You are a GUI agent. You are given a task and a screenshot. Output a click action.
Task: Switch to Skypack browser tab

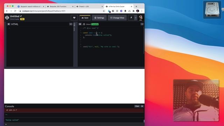click(31, 6)
